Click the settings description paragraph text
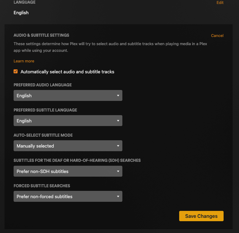 110,47
